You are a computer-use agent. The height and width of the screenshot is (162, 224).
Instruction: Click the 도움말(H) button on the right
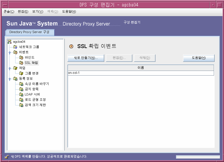pos(199,58)
